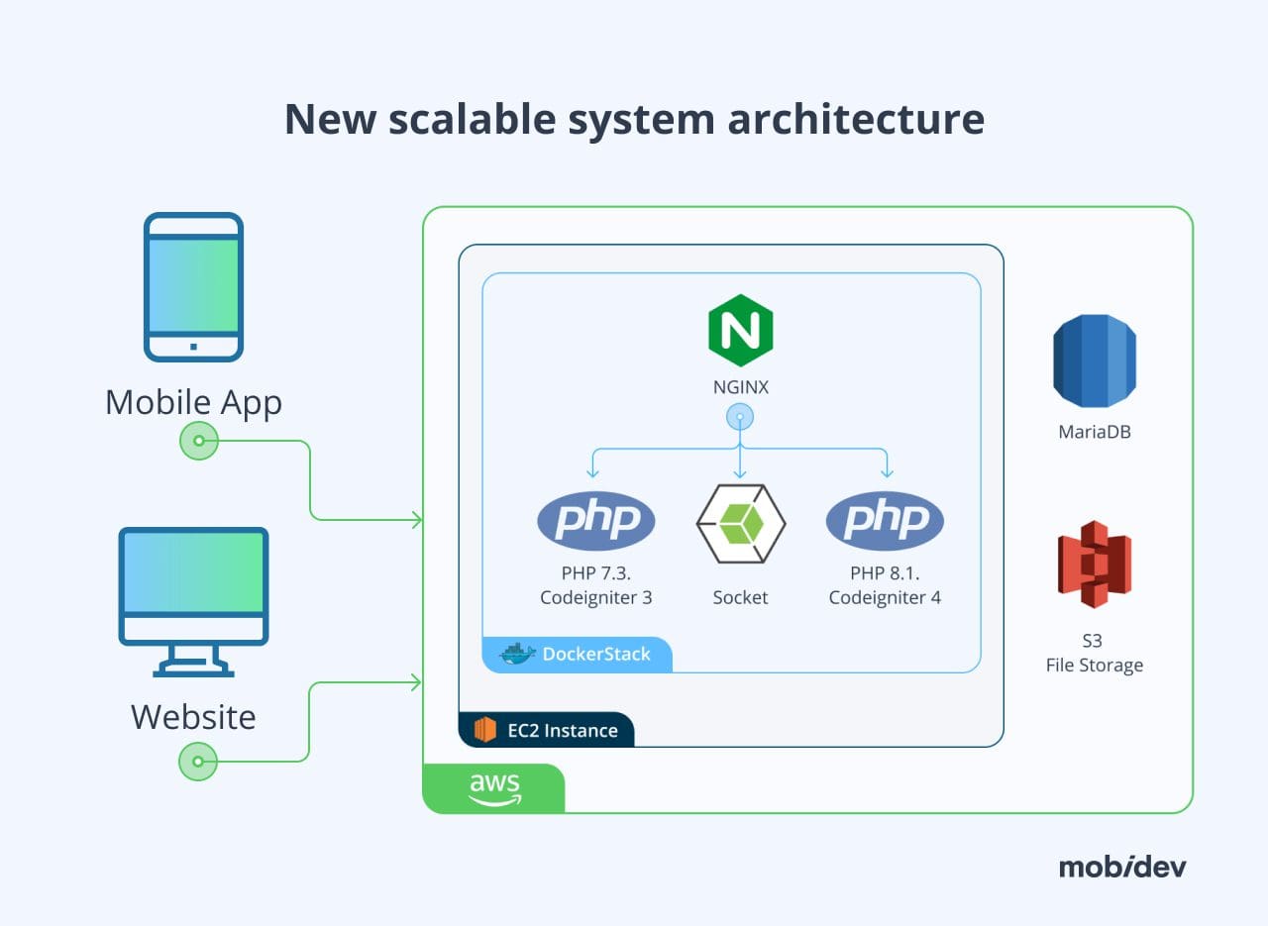Screen dimensions: 1268x926
Task: Select the PHP 7.3 Codeigniter 3 logo
Action: click(595, 520)
